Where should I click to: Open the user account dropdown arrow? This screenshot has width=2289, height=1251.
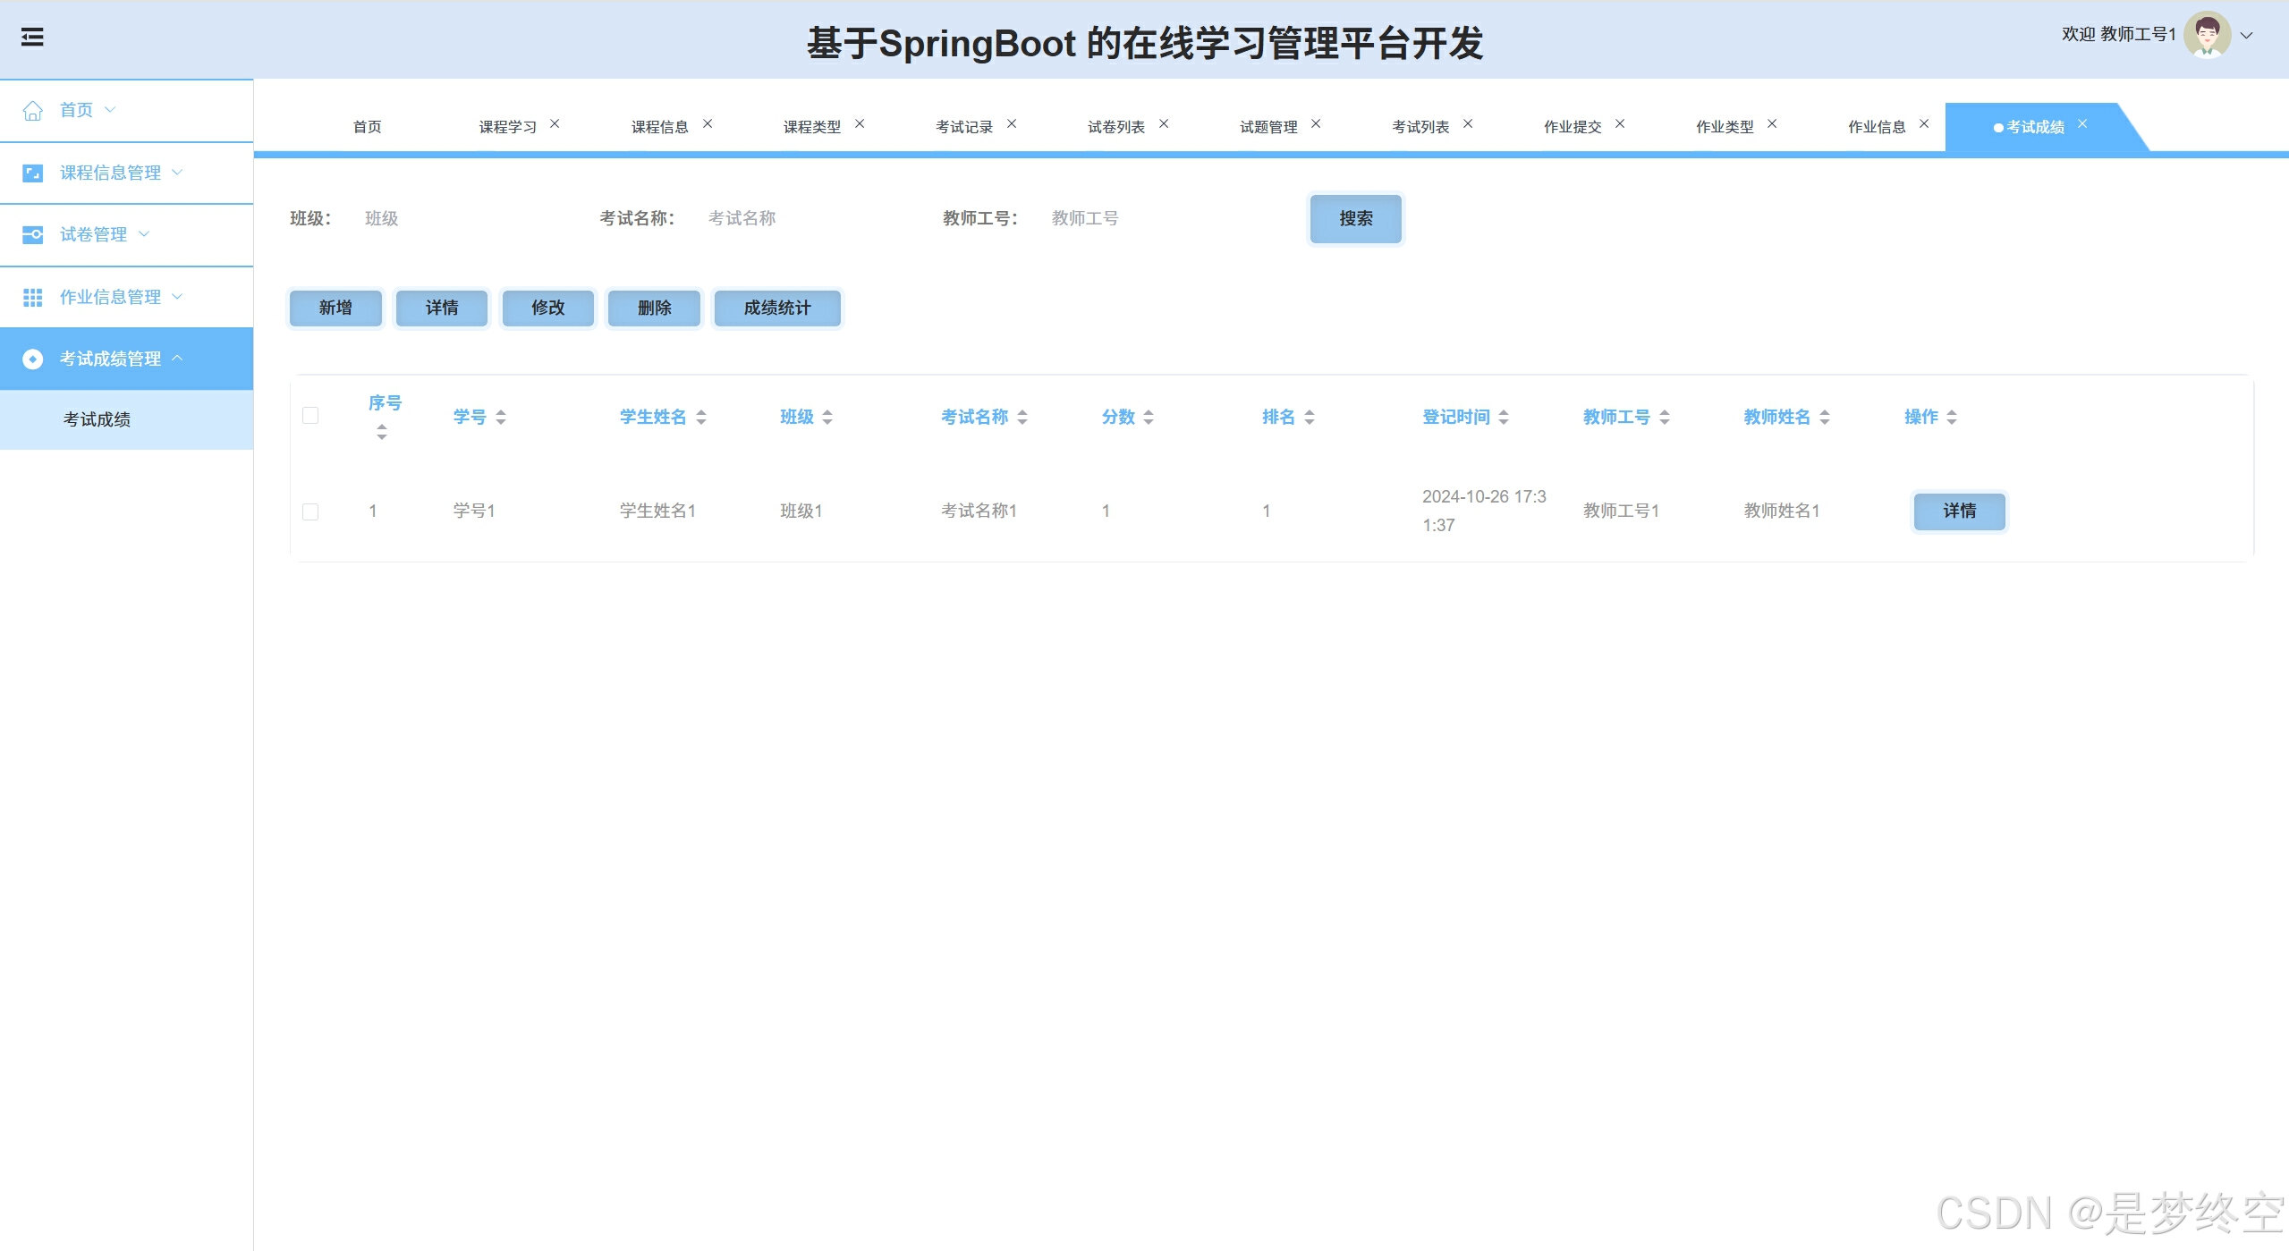2246,36
